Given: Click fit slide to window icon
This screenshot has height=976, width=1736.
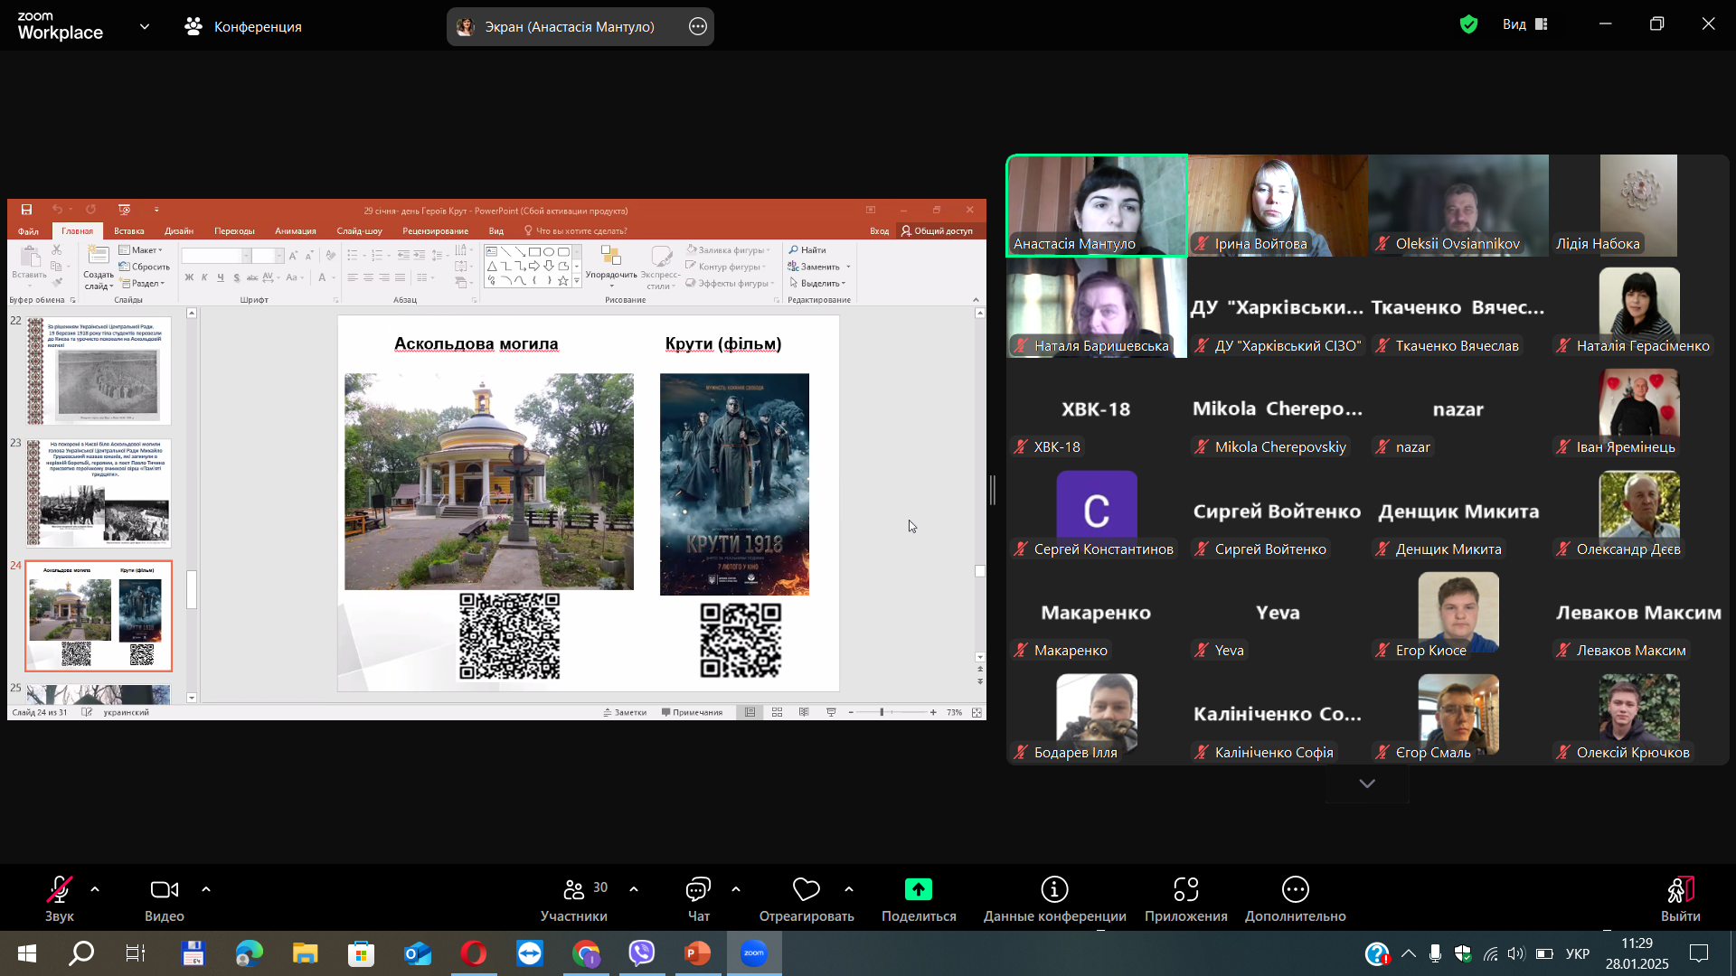Looking at the screenshot, I should point(976,713).
